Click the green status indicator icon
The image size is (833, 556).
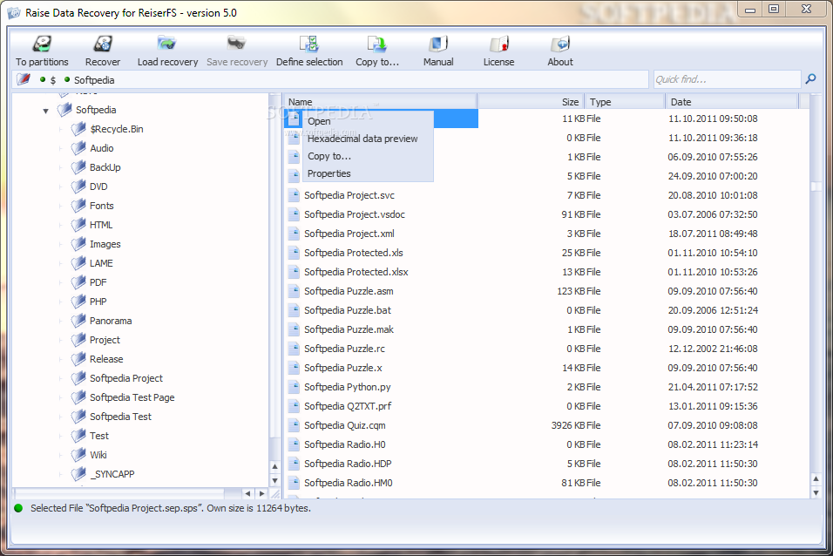click(x=18, y=508)
